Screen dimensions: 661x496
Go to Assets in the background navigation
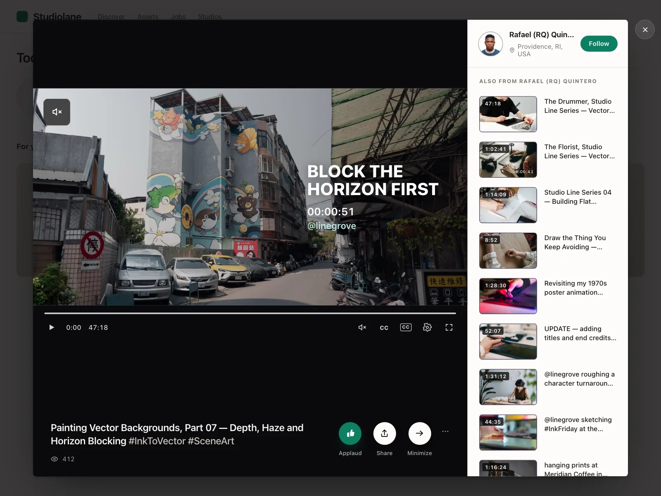tap(148, 17)
